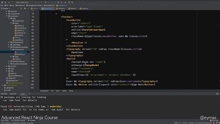Expand the utils folder
The width and height of the screenshot is (220, 124).
[7, 71]
